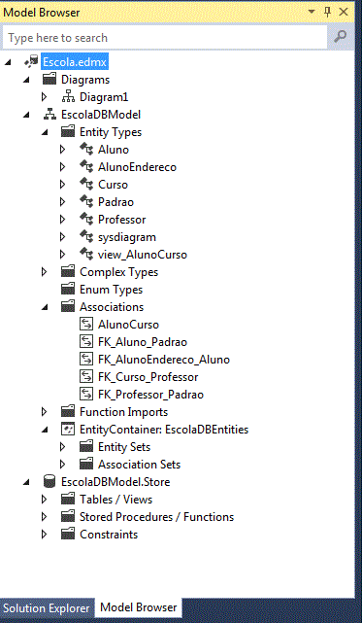Select the view_AlunoCurso entity
Viewport: 362px width, 623px height.
143,255
